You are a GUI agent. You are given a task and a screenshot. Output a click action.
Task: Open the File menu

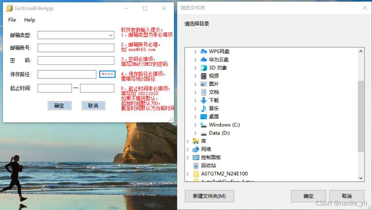pyautogui.click(x=12, y=20)
